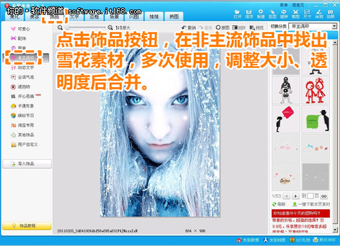The width and height of the screenshot is (340, 246).
Task: Click the 导入饰品 import button
Action: pos(27,164)
